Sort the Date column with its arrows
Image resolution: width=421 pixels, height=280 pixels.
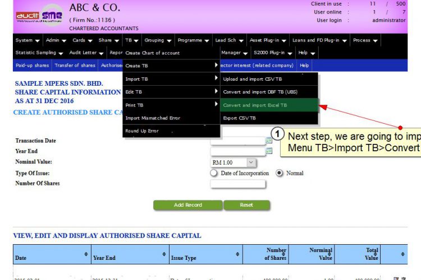(86, 254)
